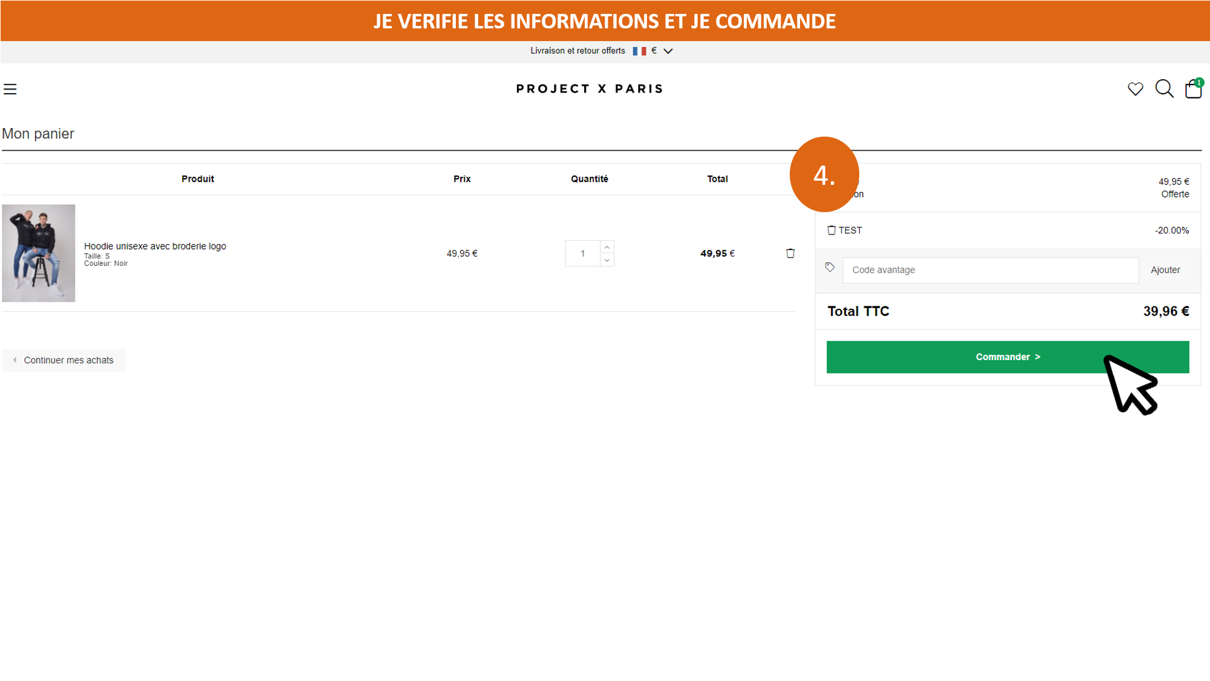Click Ajouter to apply the code

coord(1165,270)
